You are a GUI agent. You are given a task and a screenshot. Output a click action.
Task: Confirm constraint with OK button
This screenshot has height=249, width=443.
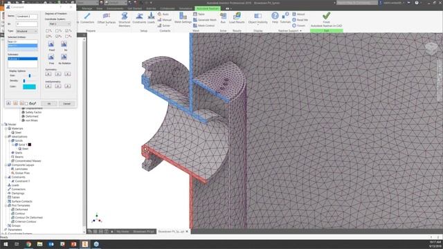49,104
